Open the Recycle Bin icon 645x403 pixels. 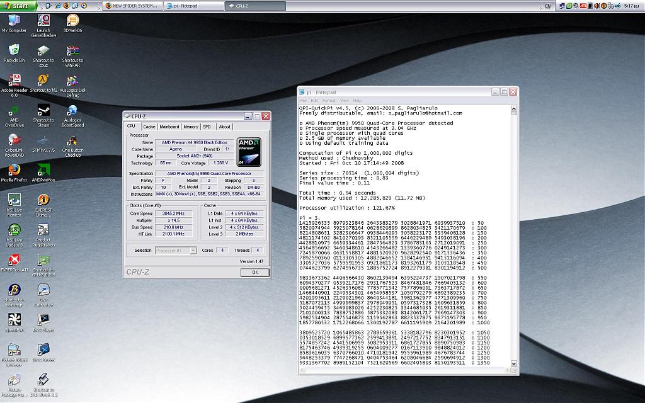(x=14, y=54)
